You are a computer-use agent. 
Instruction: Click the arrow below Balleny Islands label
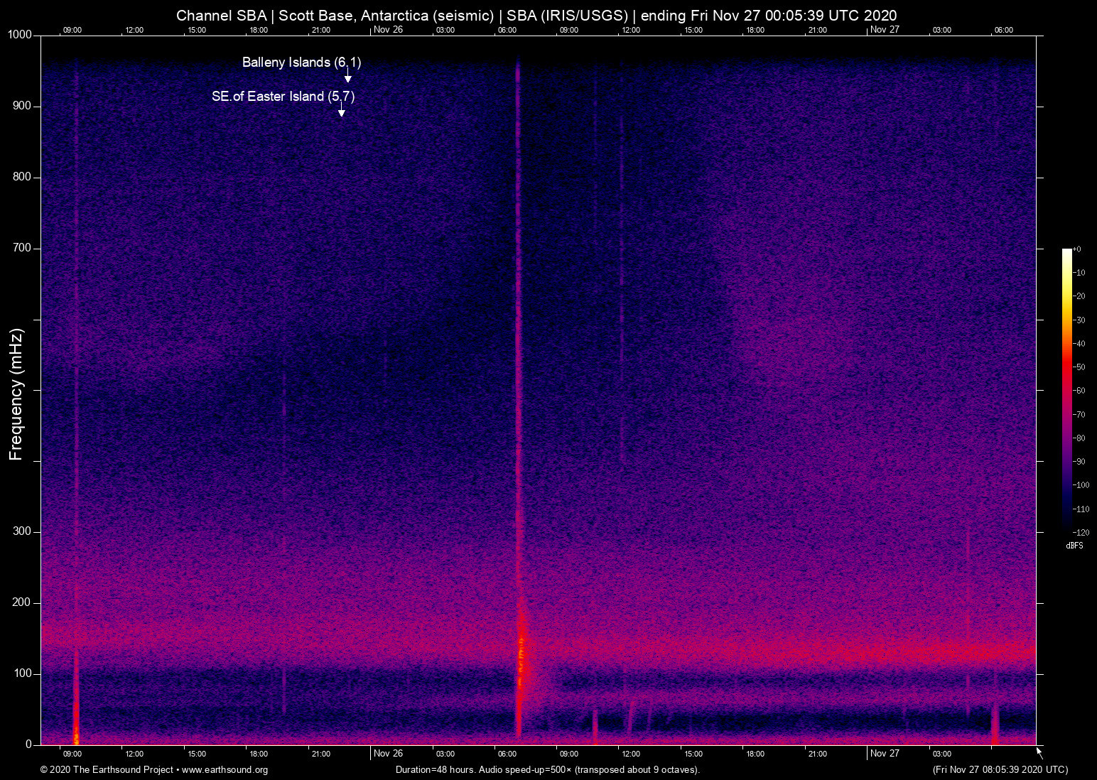pyautogui.click(x=347, y=76)
